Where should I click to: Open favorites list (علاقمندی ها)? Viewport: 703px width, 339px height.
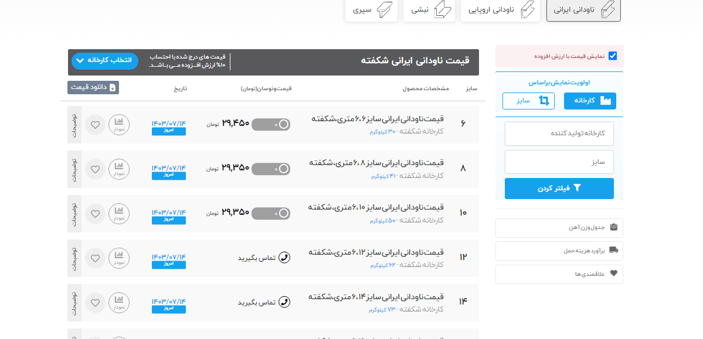click(559, 273)
